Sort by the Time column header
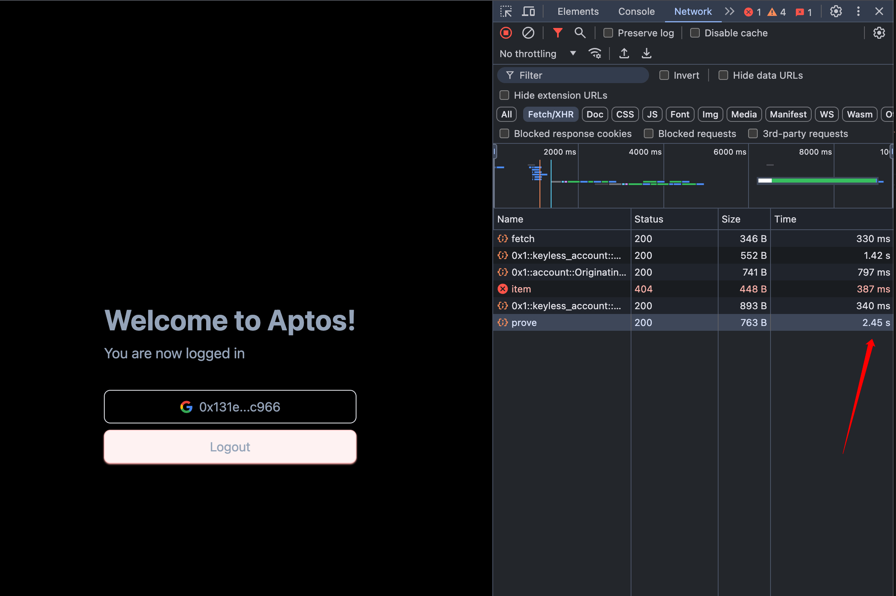The image size is (896, 596). point(832,219)
